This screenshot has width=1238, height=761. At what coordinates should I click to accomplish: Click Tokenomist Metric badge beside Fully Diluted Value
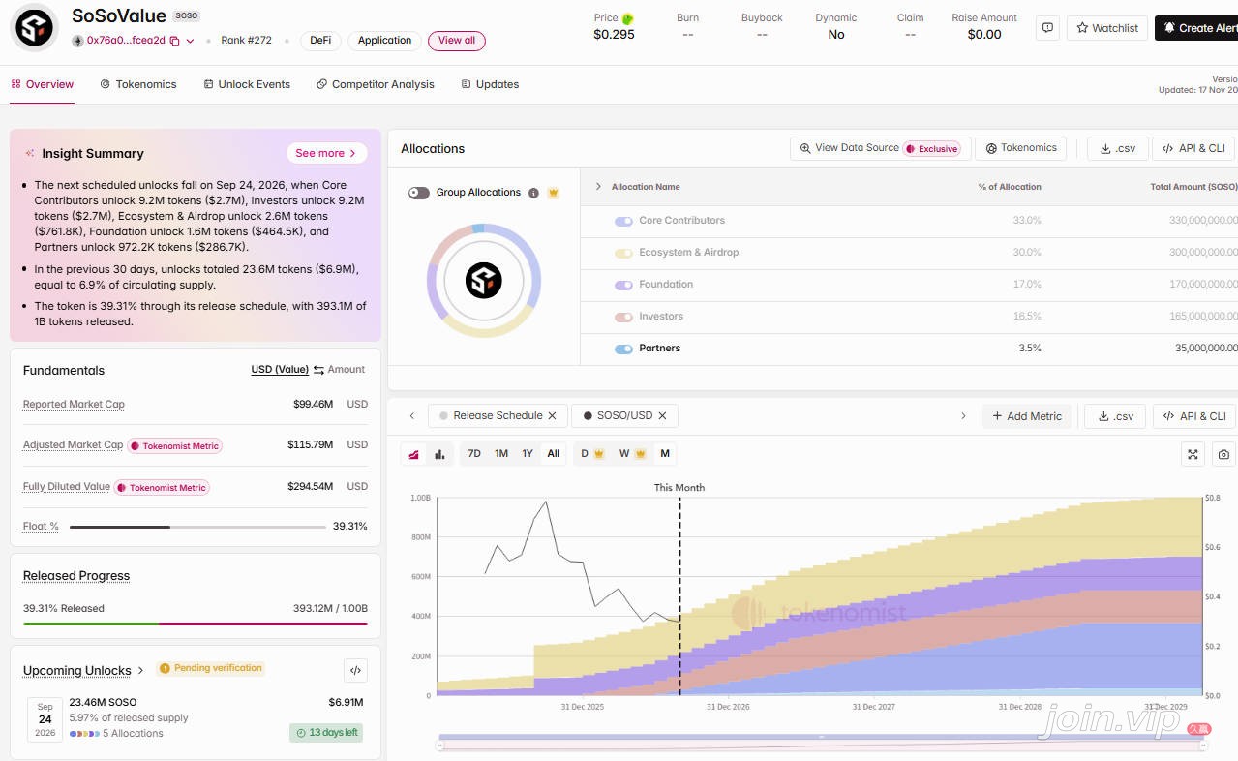(162, 488)
